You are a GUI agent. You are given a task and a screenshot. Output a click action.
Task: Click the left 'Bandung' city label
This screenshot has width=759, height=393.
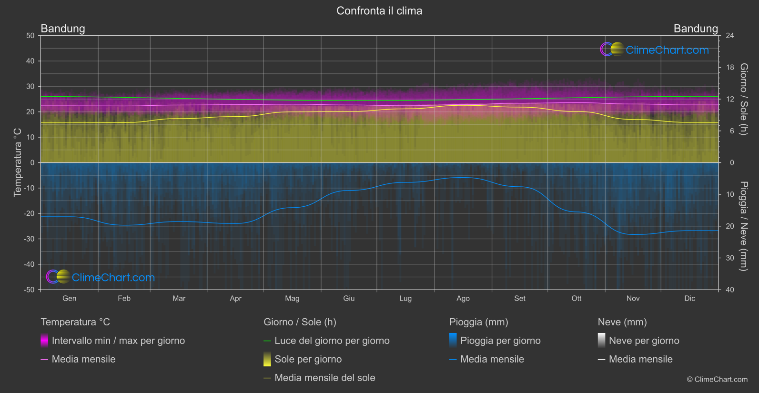pyautogui.click(x=63, y=29)
